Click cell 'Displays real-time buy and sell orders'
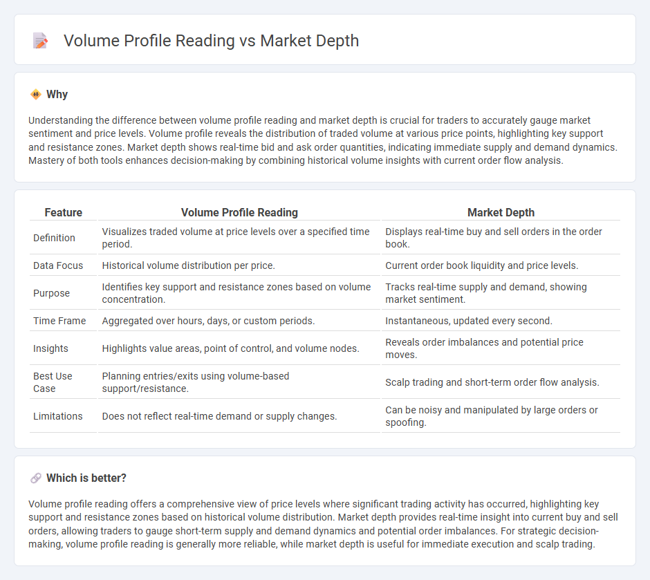The image size is (650, 580). point(501,238)
